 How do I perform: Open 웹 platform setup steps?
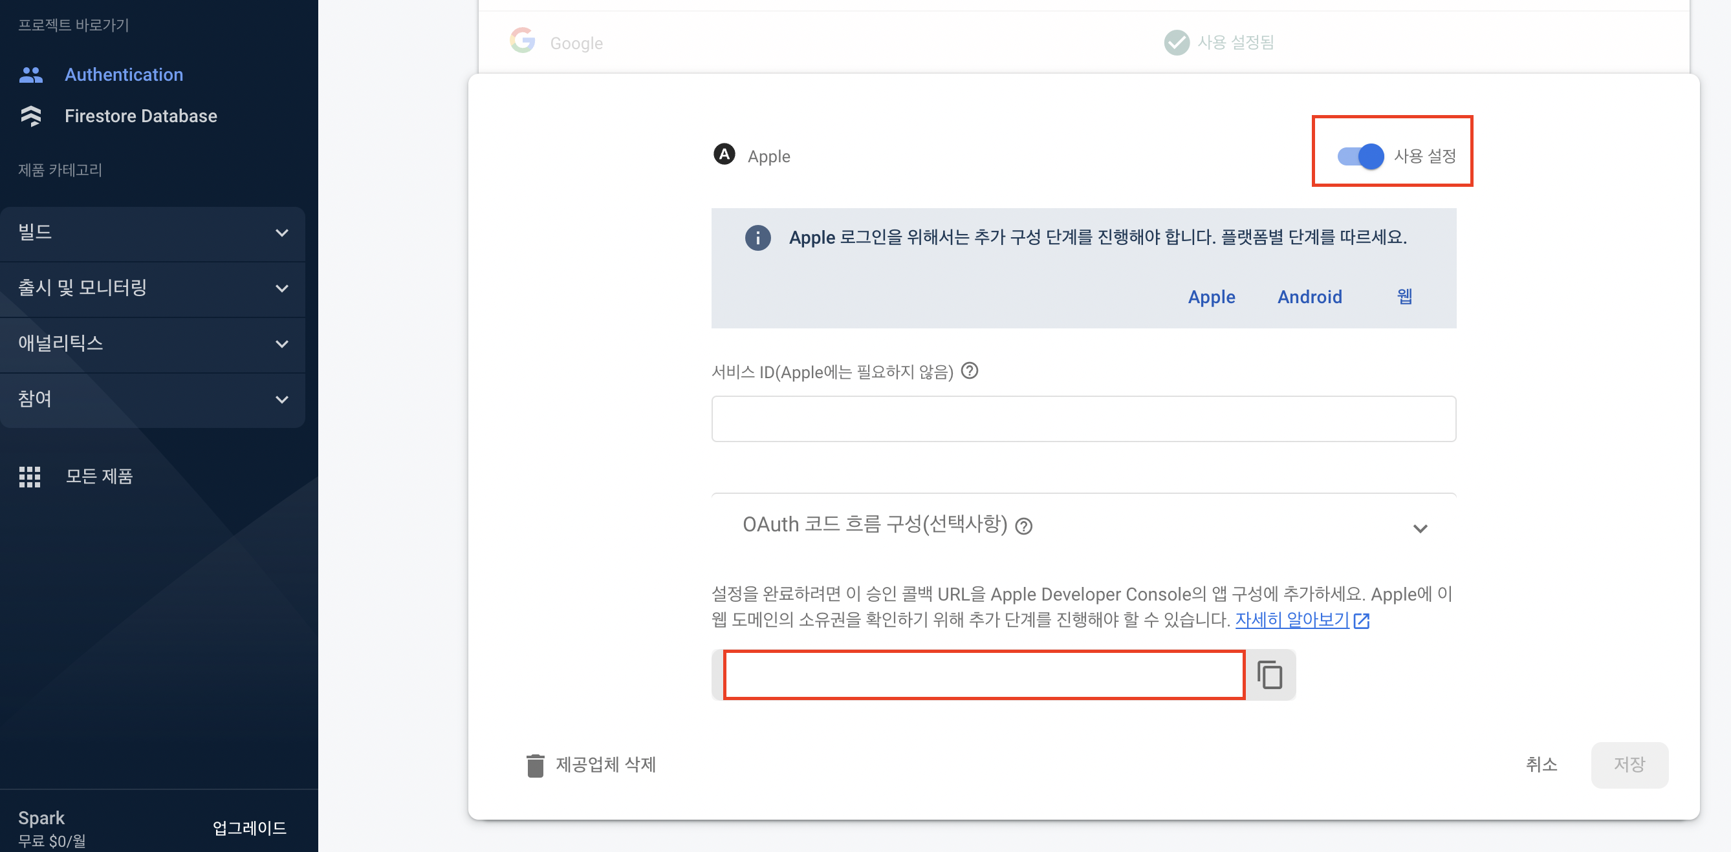click(1404, 297)
